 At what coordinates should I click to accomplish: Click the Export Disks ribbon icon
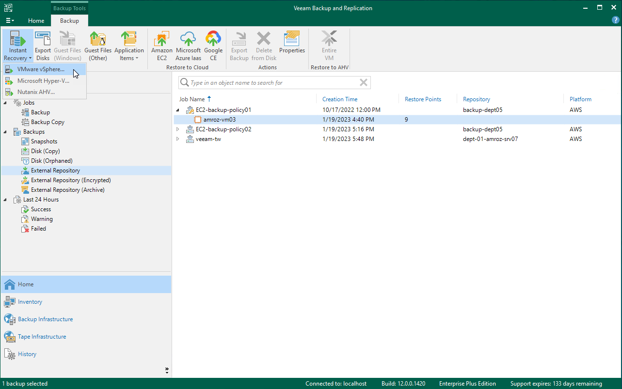tap(43, 46)
